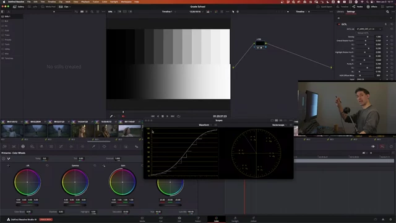Open the Timeline 1 name dropdown
The height and width of the screenshot is (223, 396).
[x=169, y=12]
